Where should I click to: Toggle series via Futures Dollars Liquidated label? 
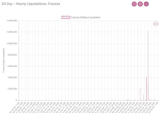85,17
